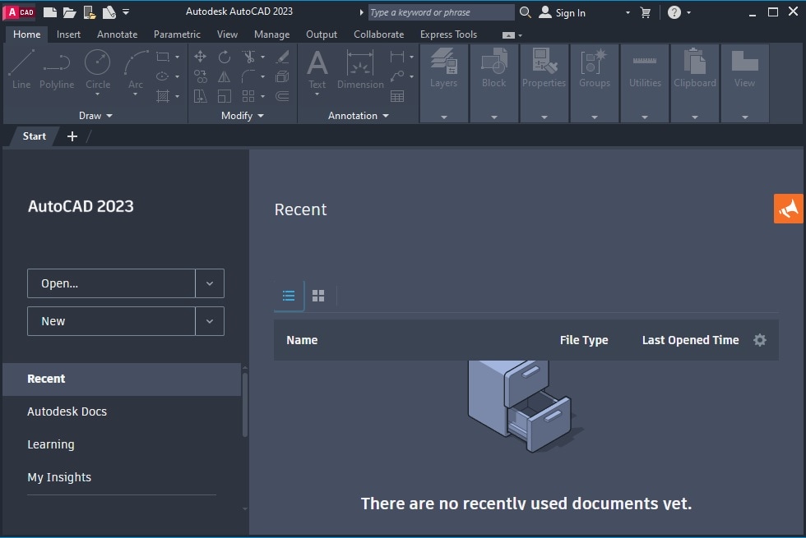Open the Manage ribbon tab
The height and width of the screenshot is (538, 806).
pyautogui.click(x=271, y=34)
